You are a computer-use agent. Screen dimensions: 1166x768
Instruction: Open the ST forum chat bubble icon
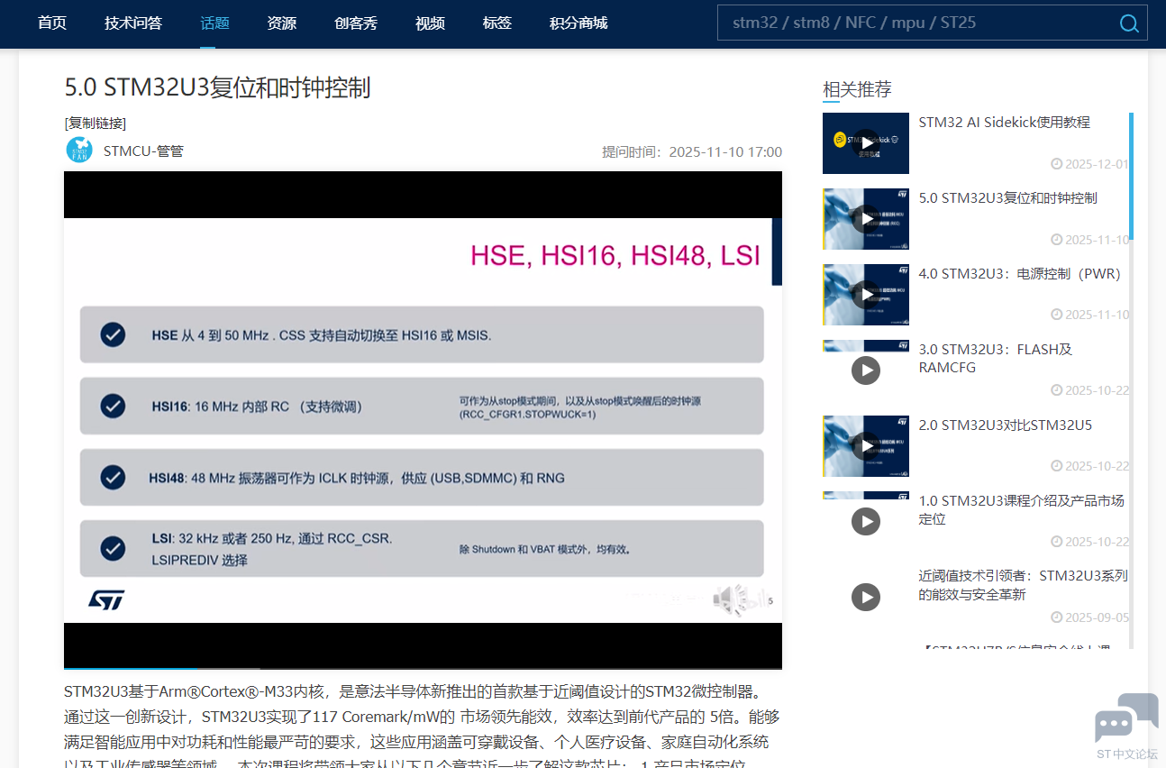[x=1126, y=718]
